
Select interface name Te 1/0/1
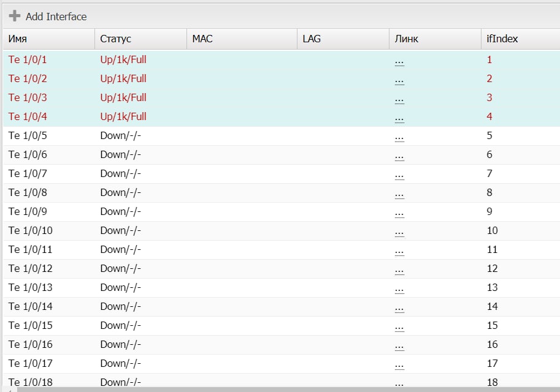(28, 59)
